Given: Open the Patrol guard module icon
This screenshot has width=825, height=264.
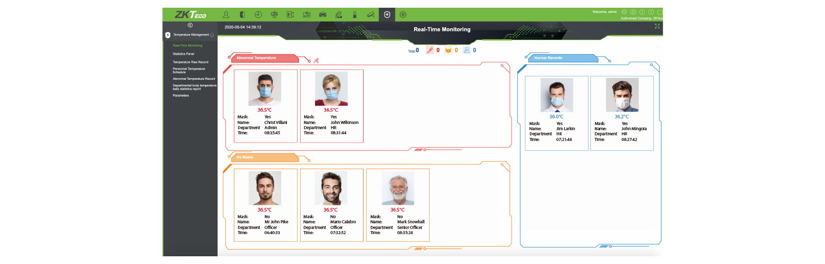Looking at the screenshot, I should click(339, 14).
